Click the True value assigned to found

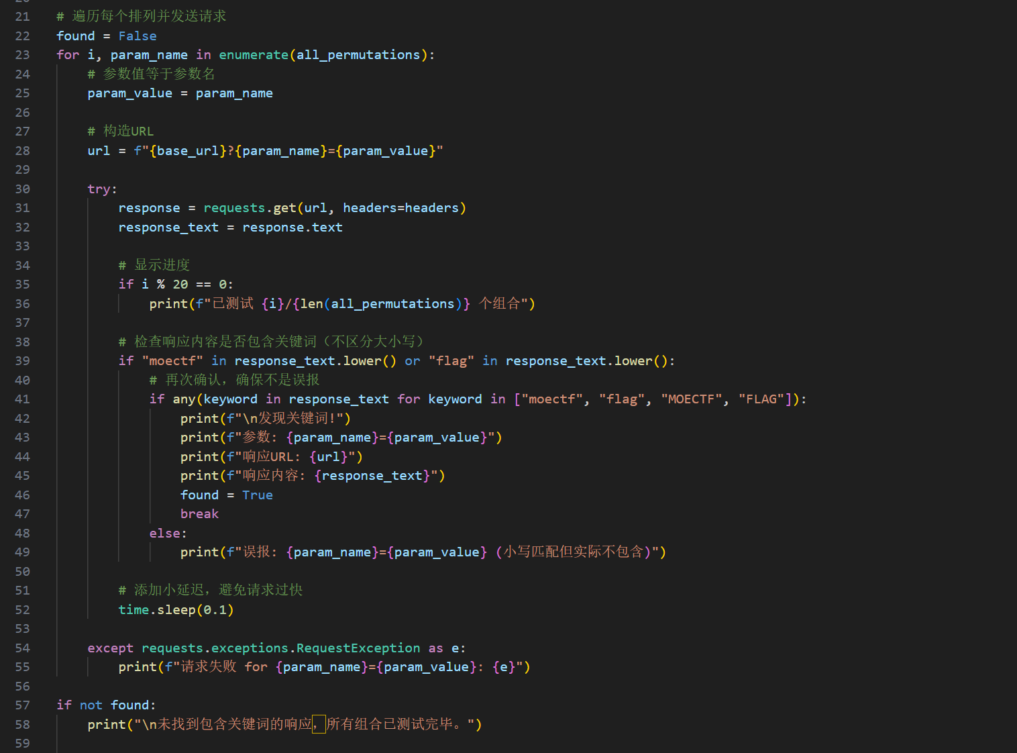[257, 495]
